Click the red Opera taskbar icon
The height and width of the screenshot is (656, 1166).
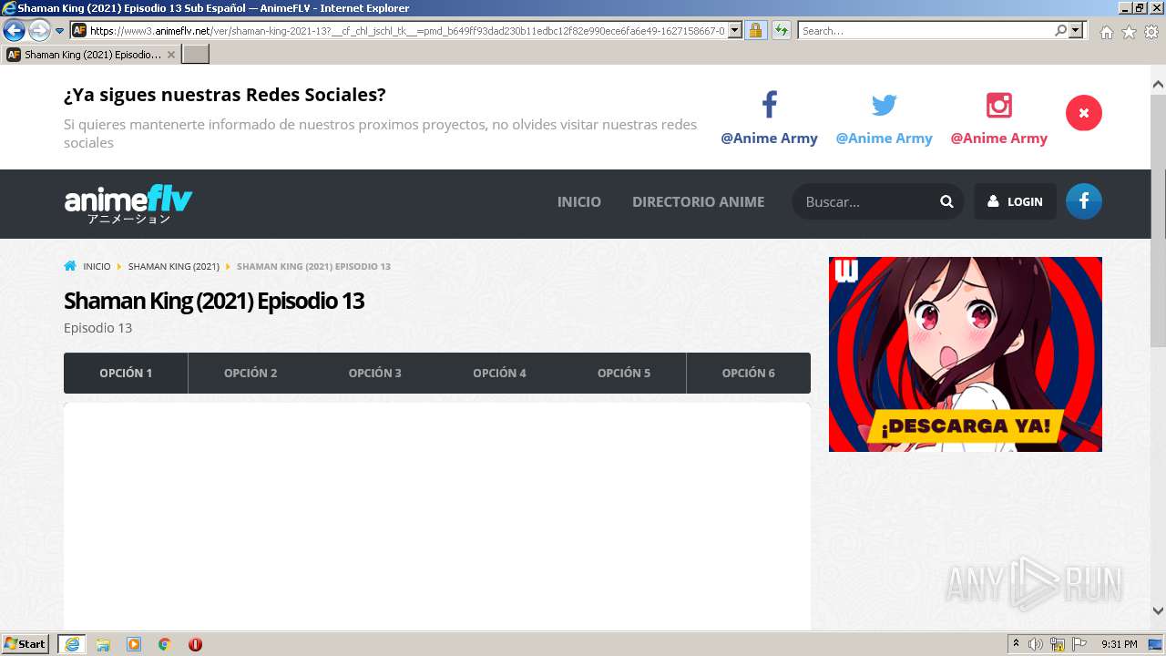pyautogui.click(x=195, y=644)
